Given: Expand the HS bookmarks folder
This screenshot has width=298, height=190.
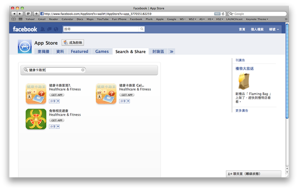Looking at the screenshot, I should 210,19.
